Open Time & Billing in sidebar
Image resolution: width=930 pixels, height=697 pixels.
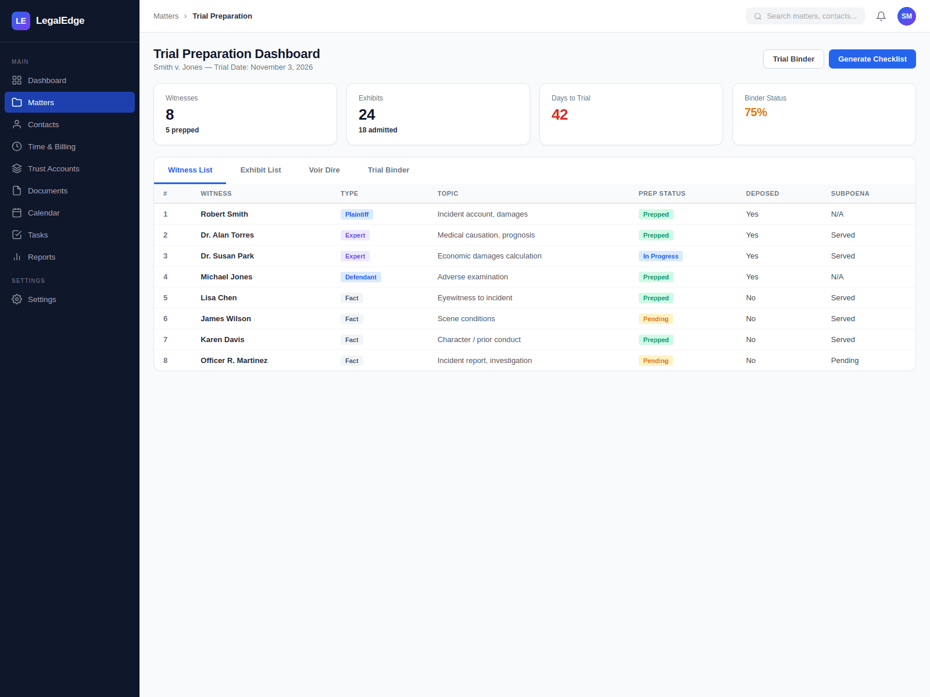click(x=70, y=146)
